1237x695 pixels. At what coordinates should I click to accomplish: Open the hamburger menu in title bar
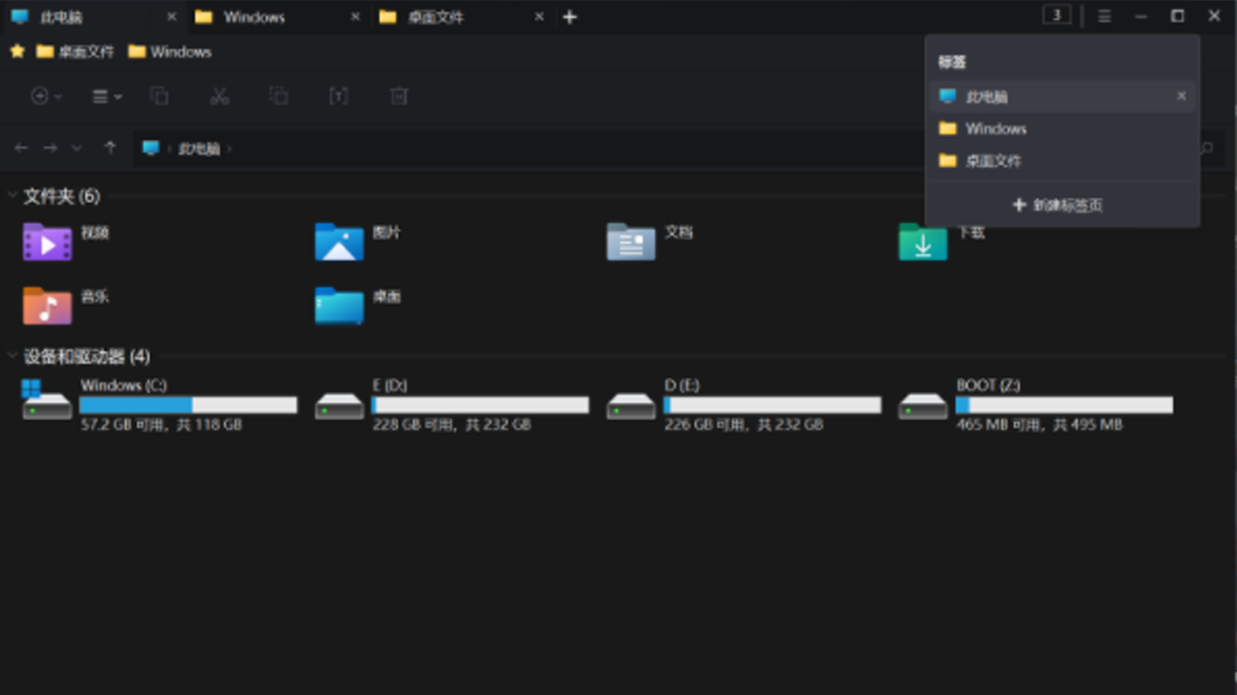tap(1105, 16)
